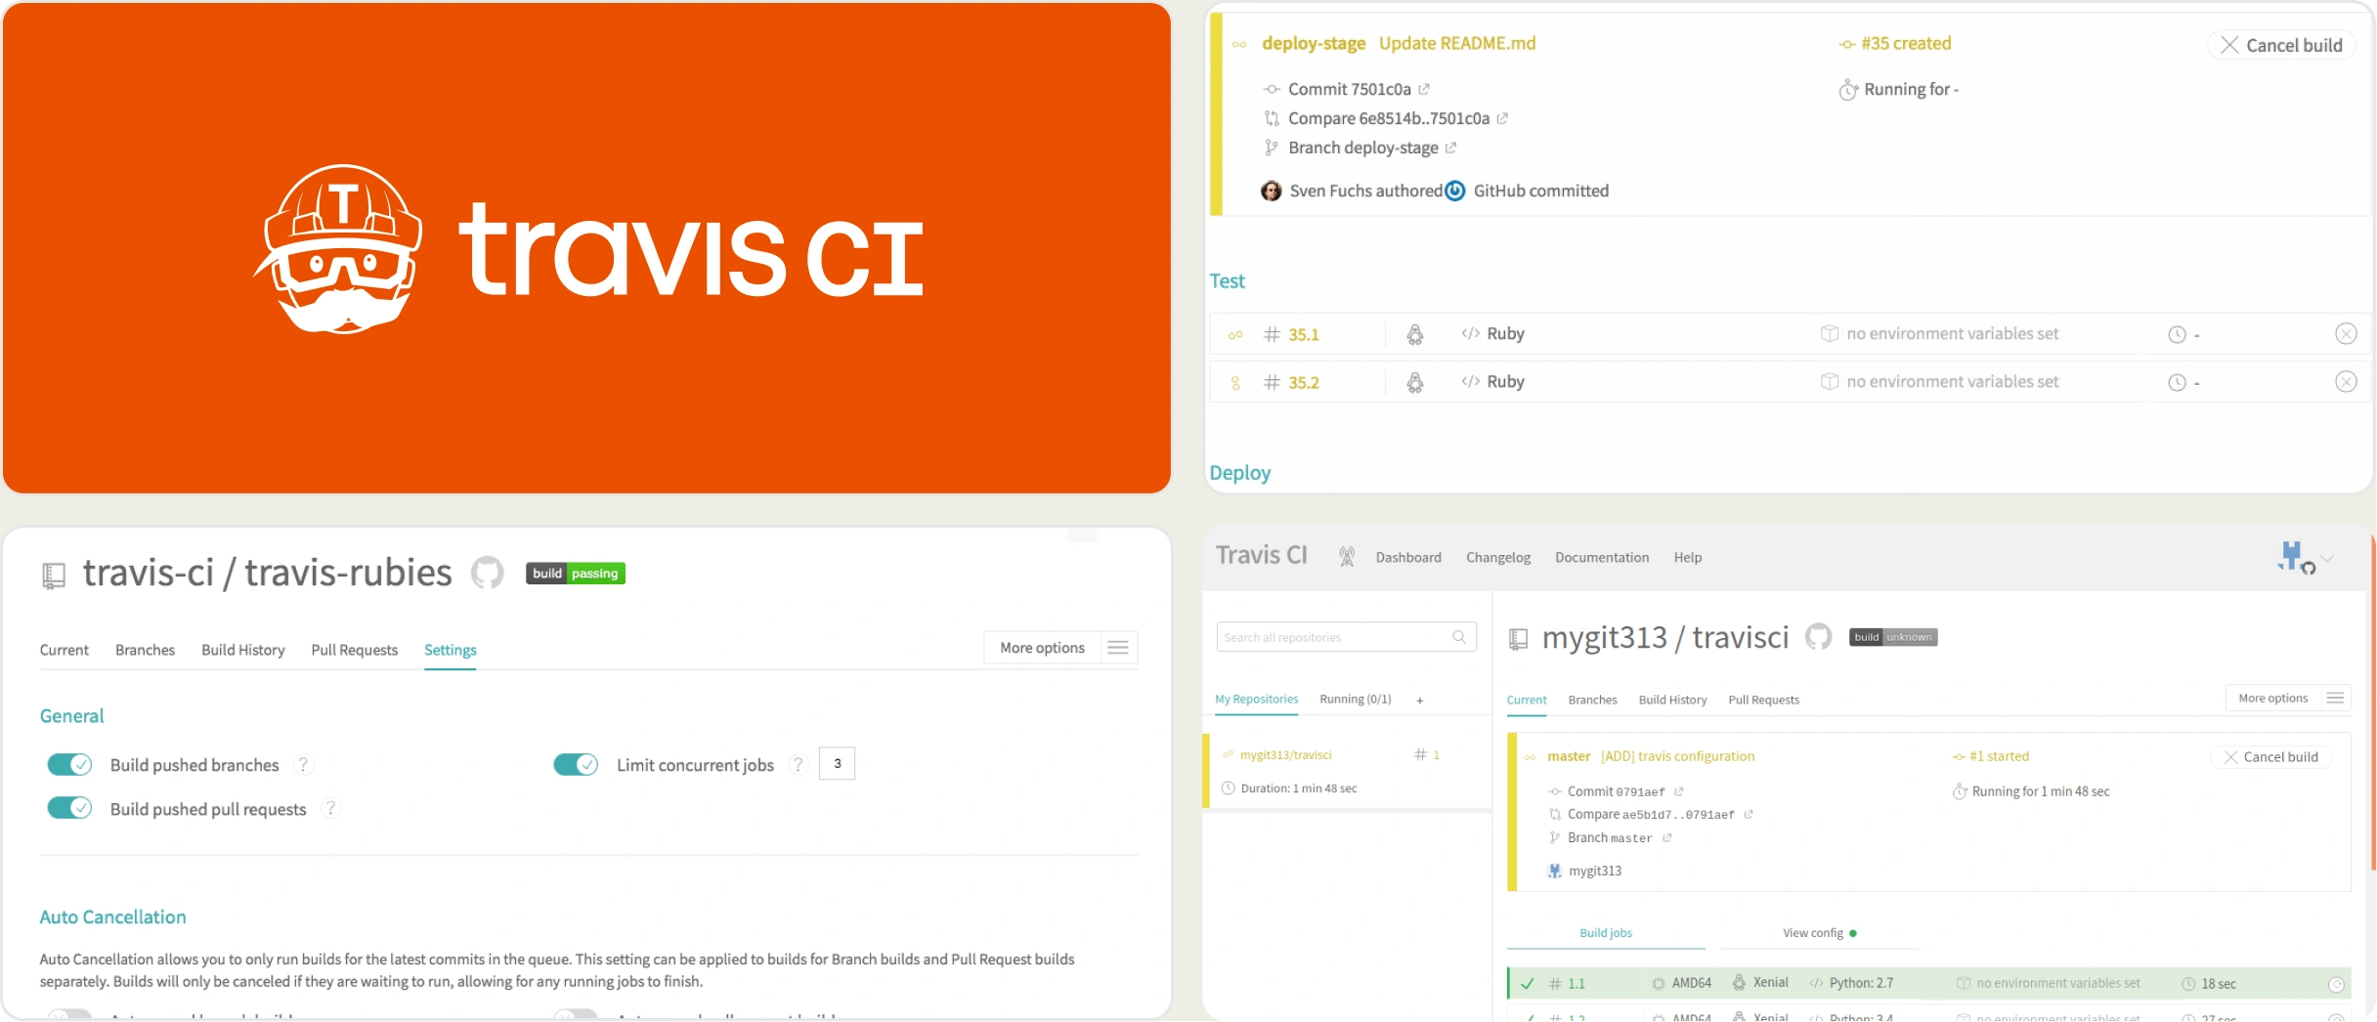Toggle Build pushed pull requests switch

point(69,808)
